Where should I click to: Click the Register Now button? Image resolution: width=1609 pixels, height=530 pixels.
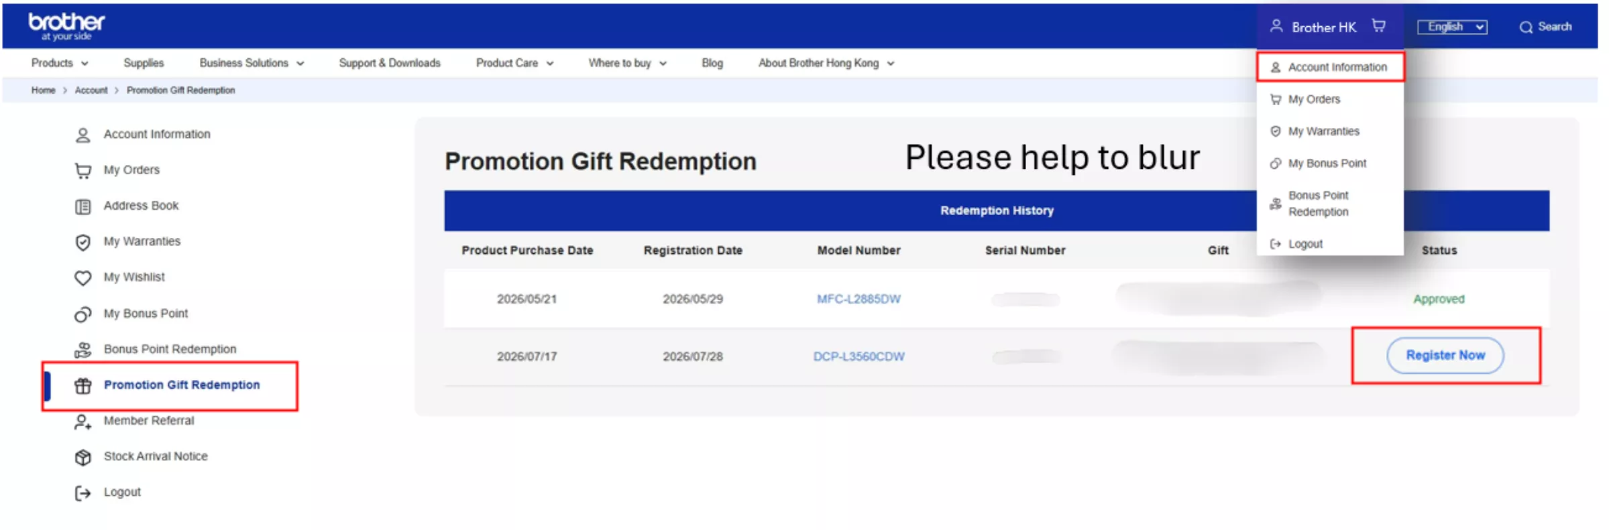[1445, 355]
